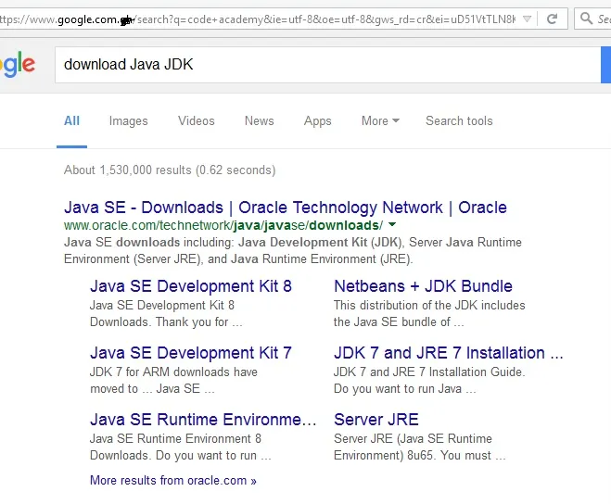Image resolution: width=611 pixels, height=504 pixels.
Task: Open the Java SE Runtime Environment link
Action: pyautogui.click(x=203, y=420)
